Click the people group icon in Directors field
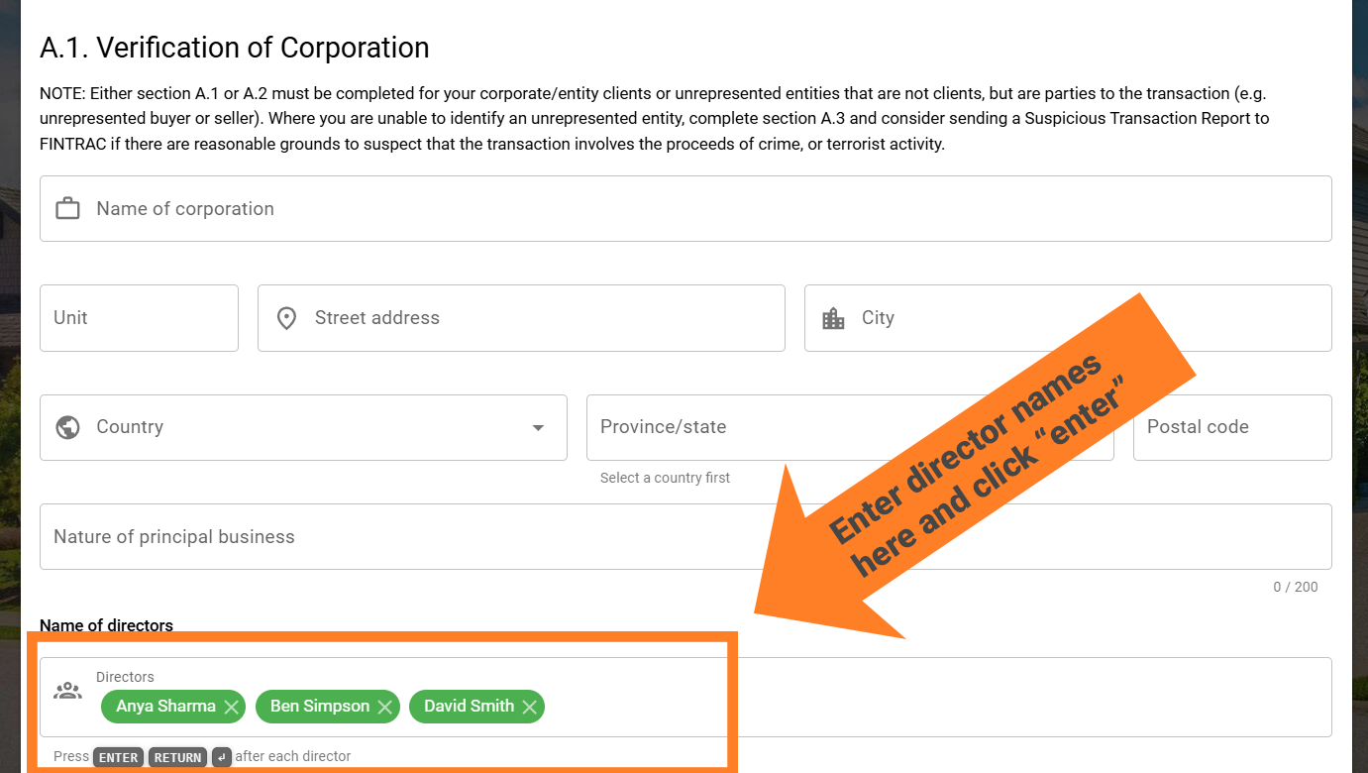The image size is (1368, 773). pos(67,691)
